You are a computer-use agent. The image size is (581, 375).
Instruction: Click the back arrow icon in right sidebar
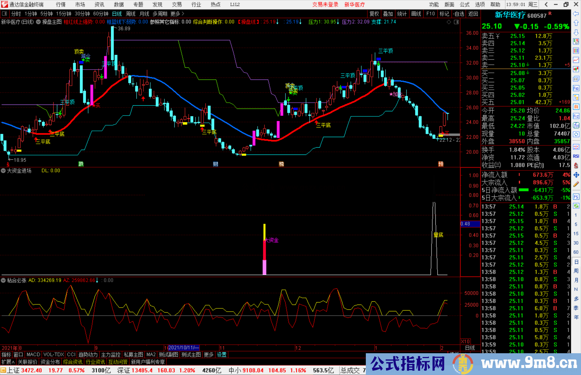[576, 14]
